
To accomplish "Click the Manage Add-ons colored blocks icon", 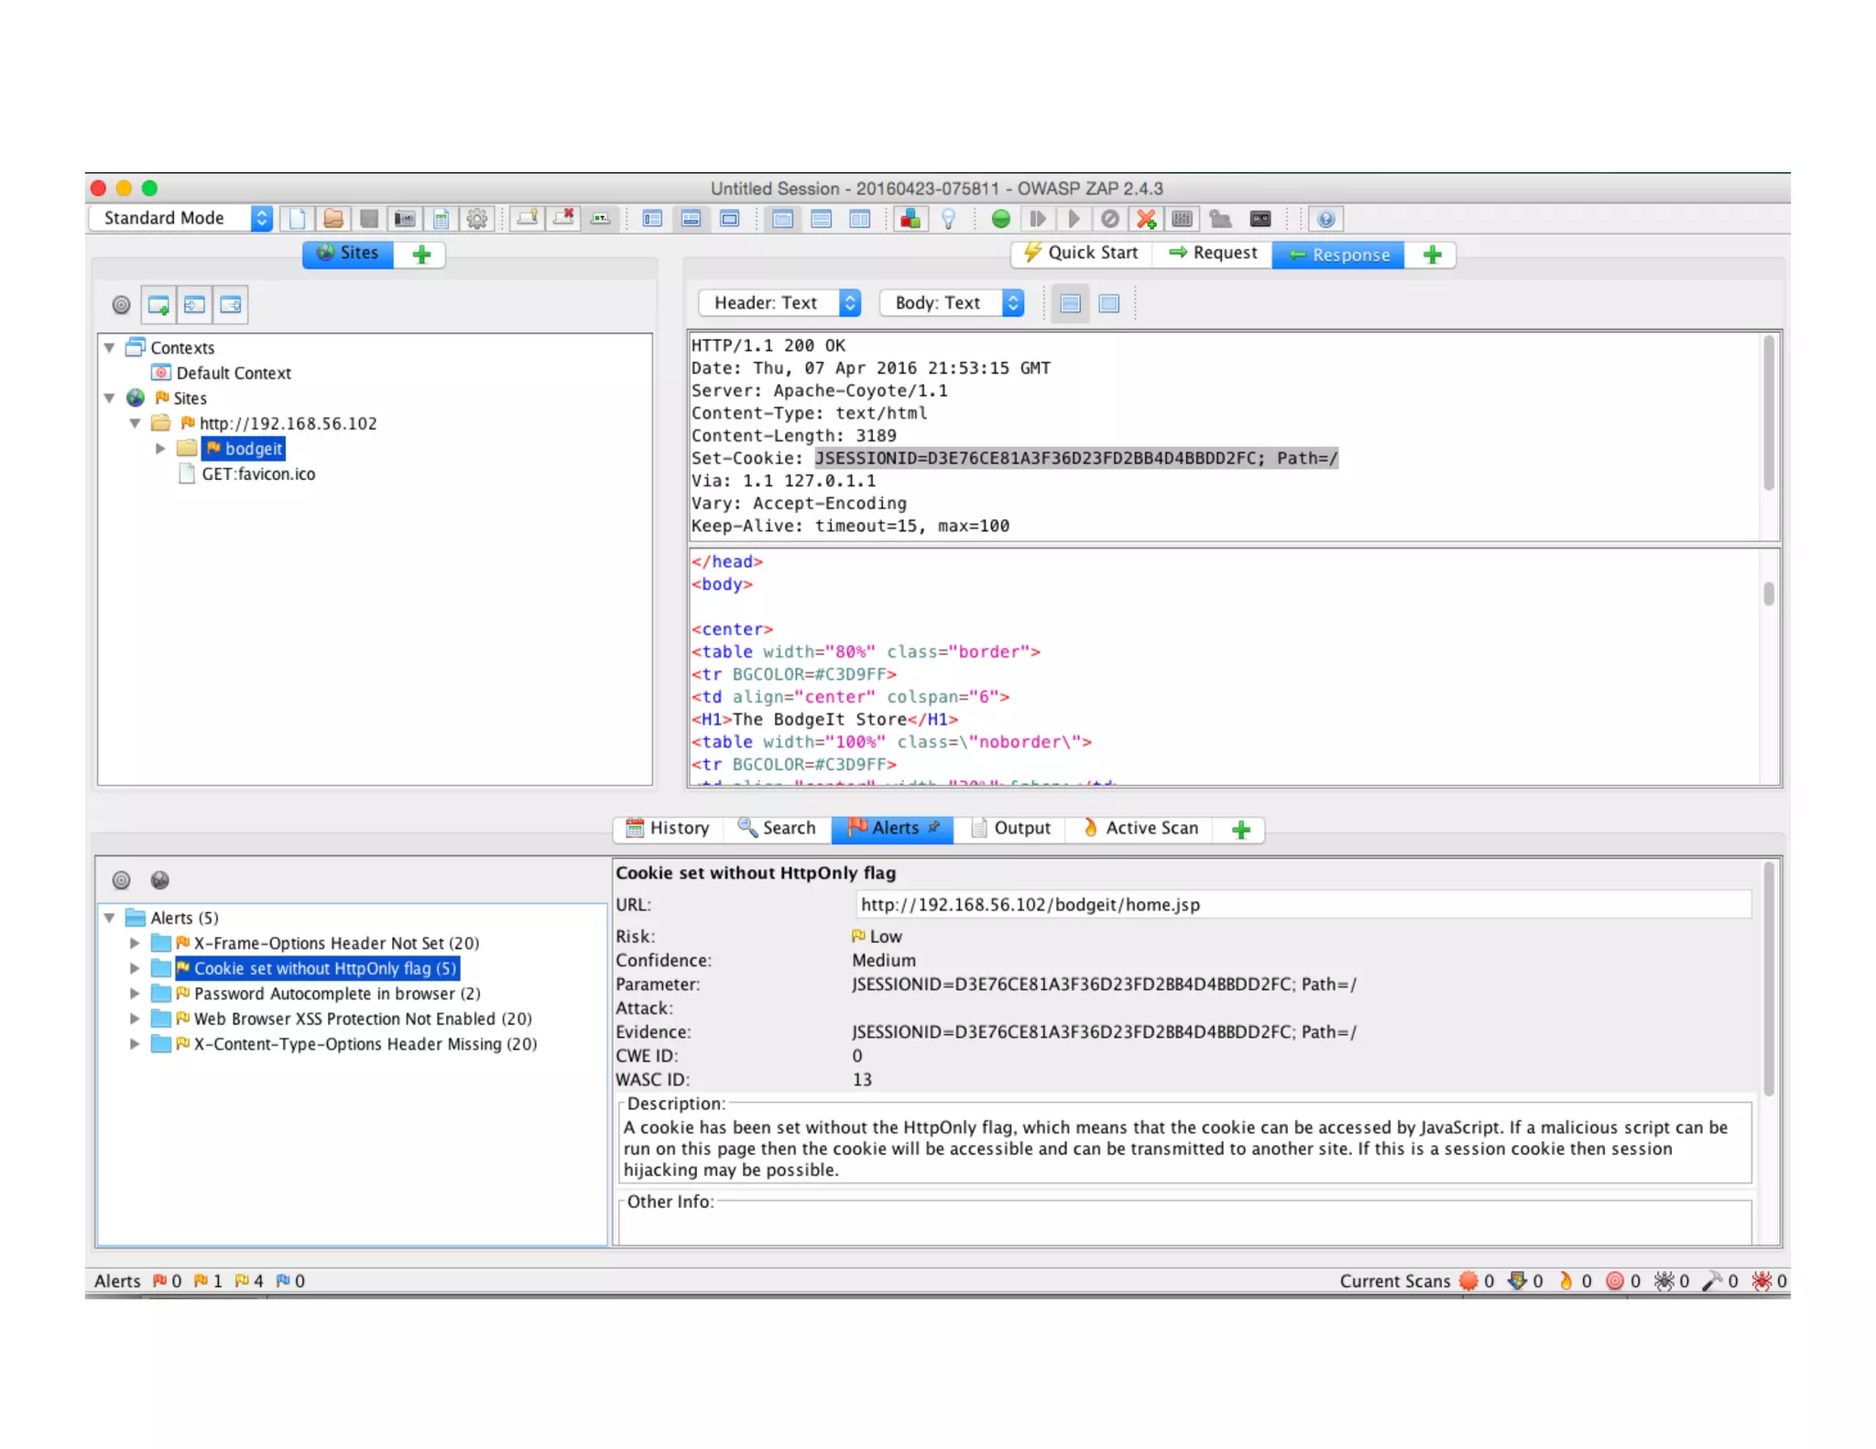I will tap(910, 219).
